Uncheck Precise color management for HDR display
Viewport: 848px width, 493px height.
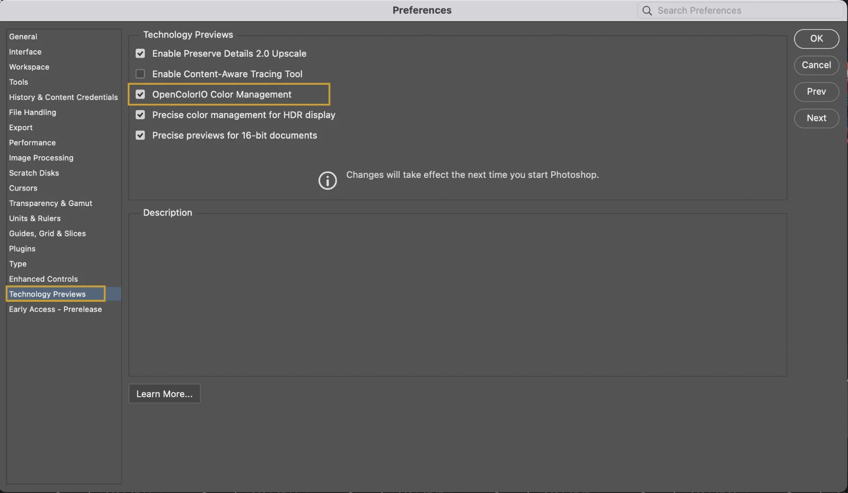pos(140,115)
